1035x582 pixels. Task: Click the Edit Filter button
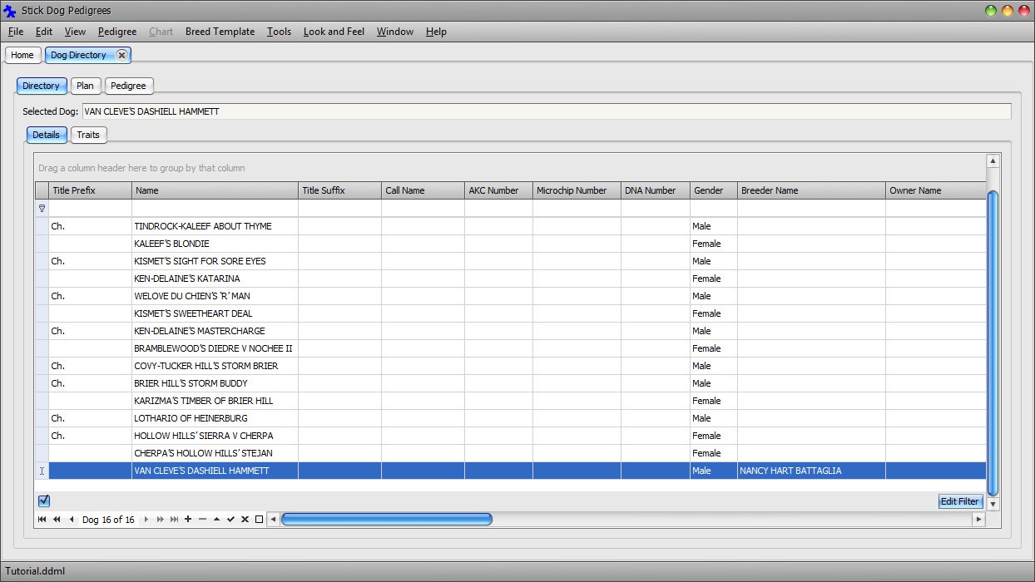[959, 501]
